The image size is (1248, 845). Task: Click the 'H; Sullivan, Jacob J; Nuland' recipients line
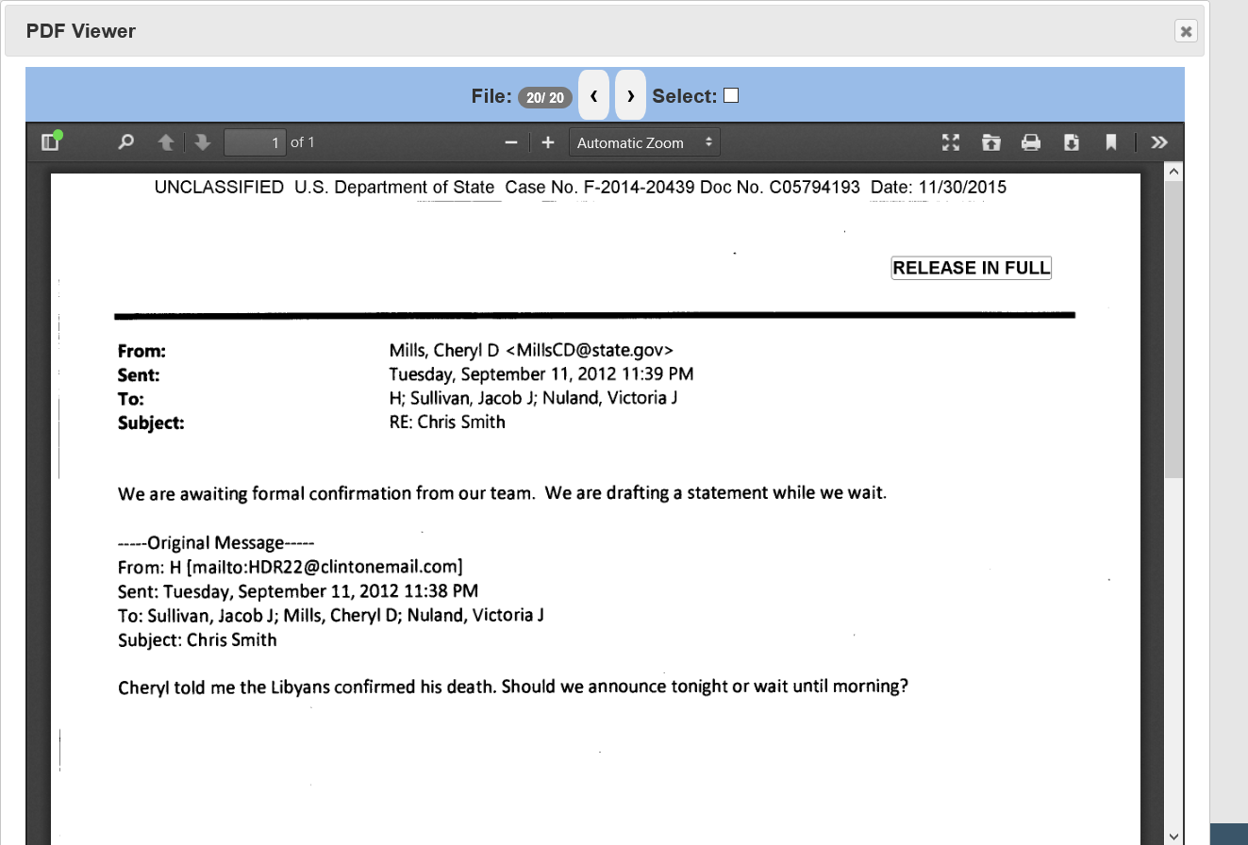tap(533, 398)
